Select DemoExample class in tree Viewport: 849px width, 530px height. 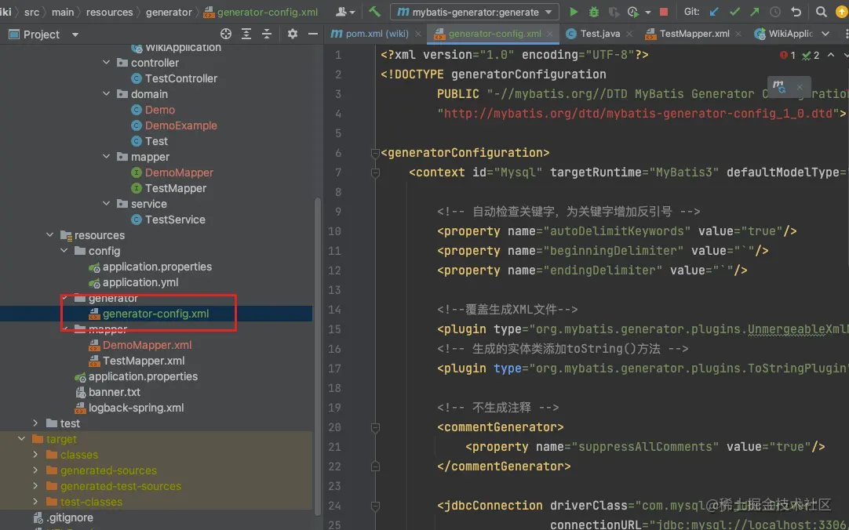[180, 125]
